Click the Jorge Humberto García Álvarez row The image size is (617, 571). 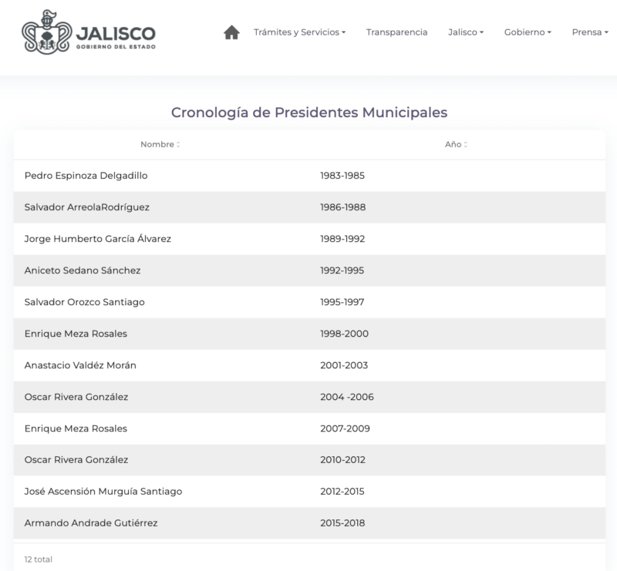(98, 239)
